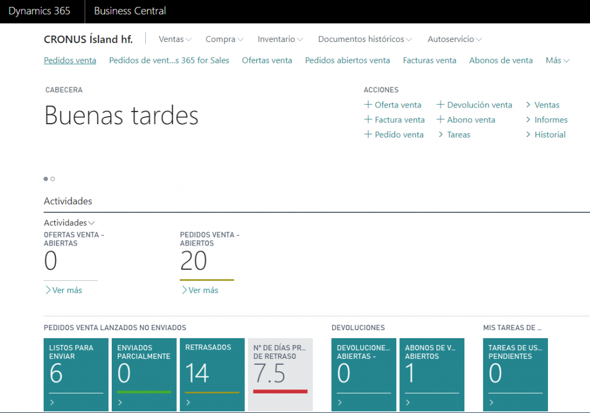Click plus icon beside Oferta venta
This screenshot has height=413, width=590.
pyautogui.click(x=368, y=105)
